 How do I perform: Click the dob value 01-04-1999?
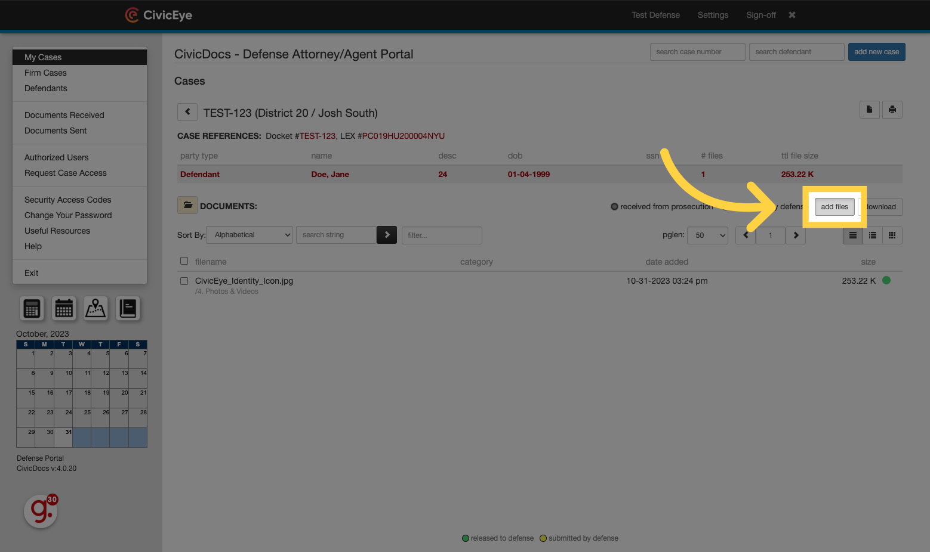[529, 174]
